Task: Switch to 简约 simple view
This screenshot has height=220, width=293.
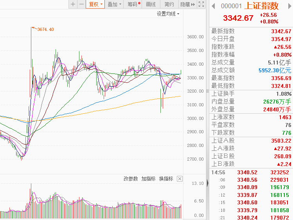Action: 169,4
